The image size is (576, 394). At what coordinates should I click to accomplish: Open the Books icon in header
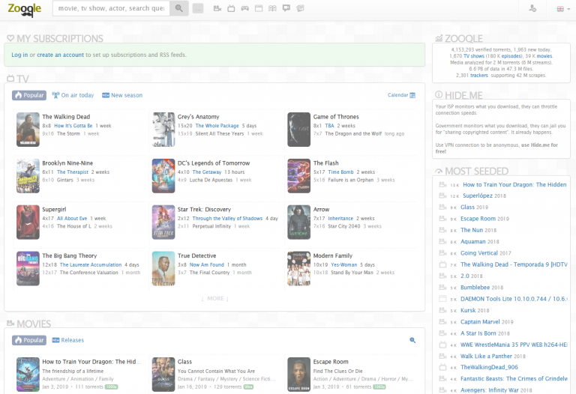pos(272,8)
